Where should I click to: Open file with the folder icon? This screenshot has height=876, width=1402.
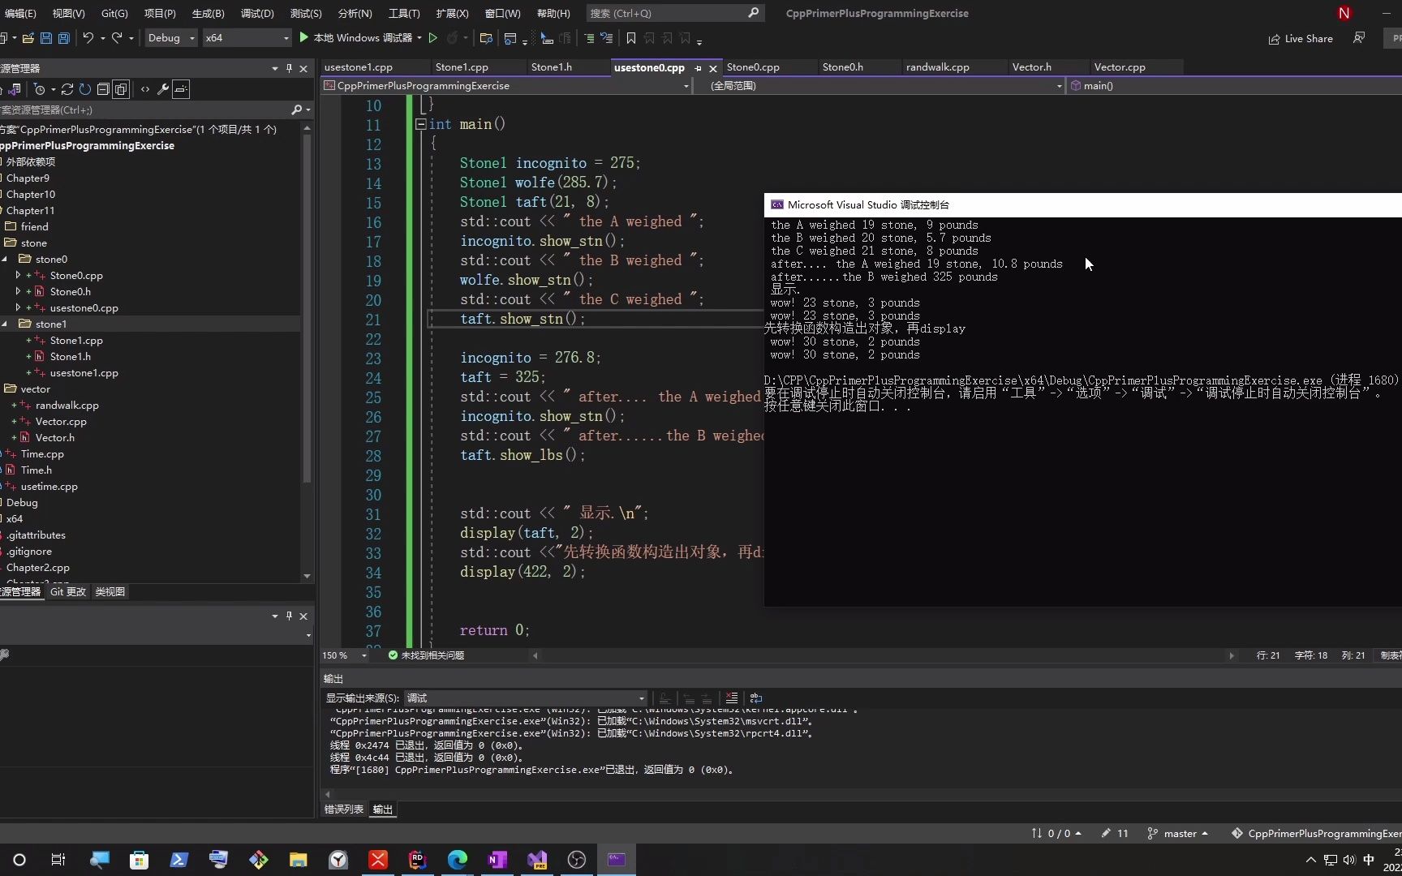[x=28, y=38]
